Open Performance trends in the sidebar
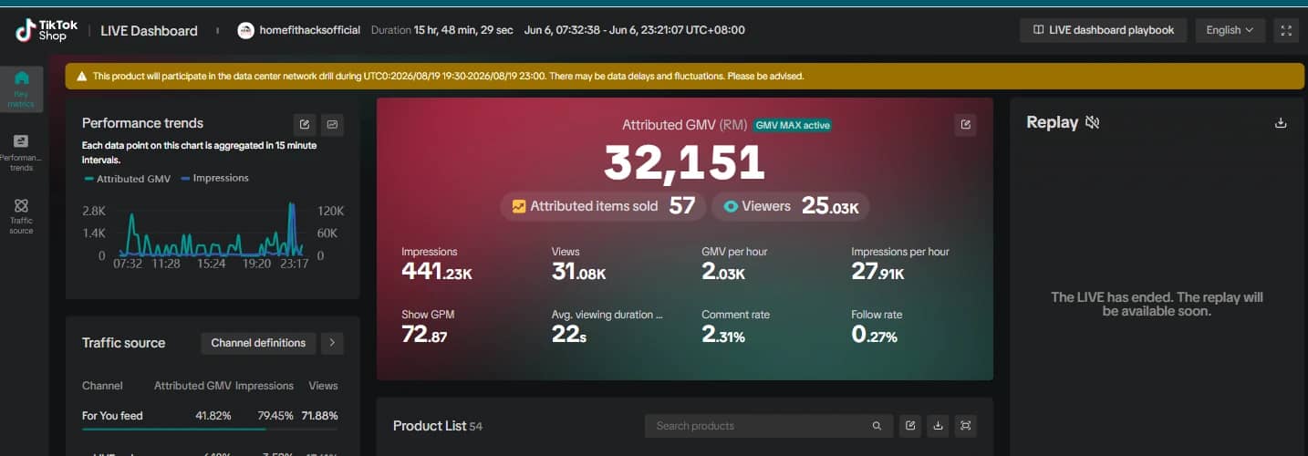Viewport: 1308px width, 456px height. click(22, 153)
